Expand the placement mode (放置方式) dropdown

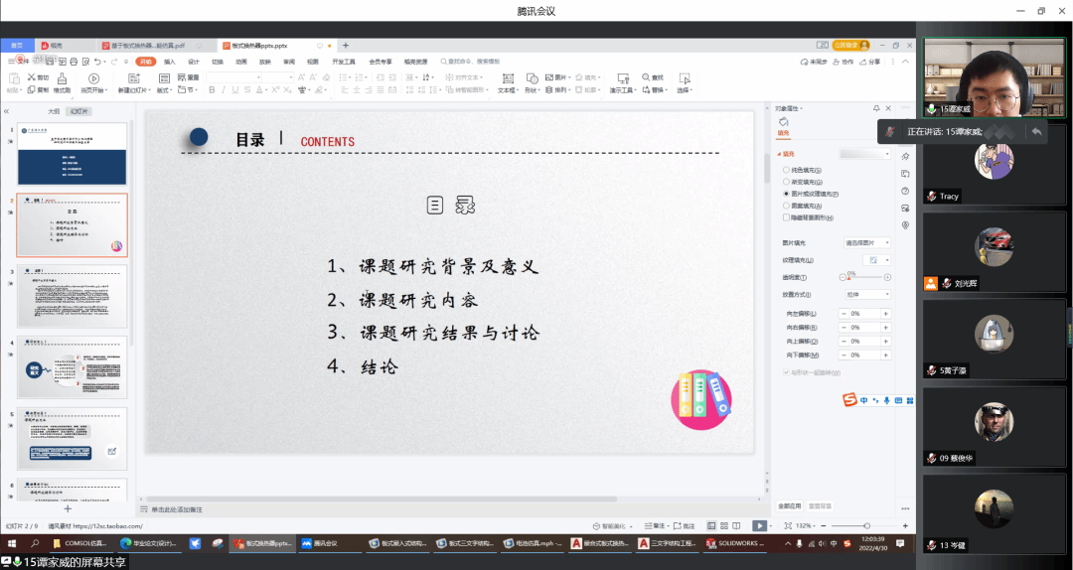(866, 295)
